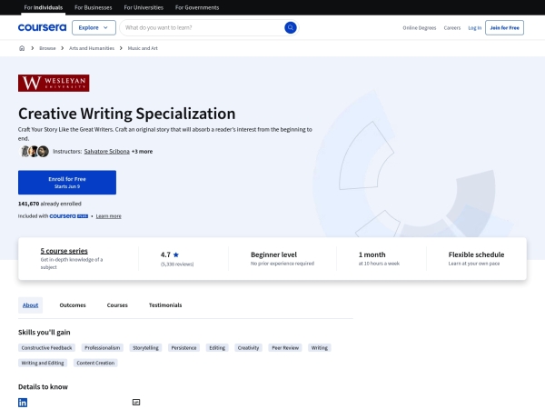545x409 pixels.
Task: Click the instructor avatars group
Action: [x=35, y=151]
